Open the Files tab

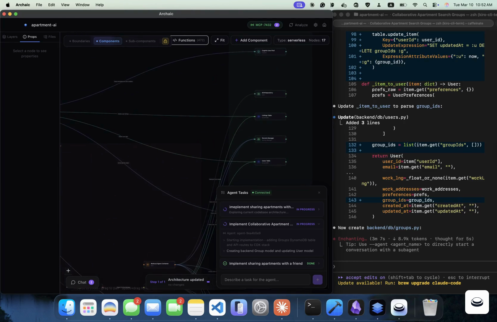point(50,37)
